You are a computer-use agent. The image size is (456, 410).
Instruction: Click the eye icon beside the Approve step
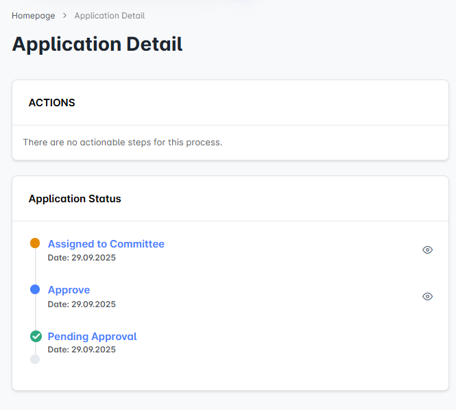tap(427, 296)
